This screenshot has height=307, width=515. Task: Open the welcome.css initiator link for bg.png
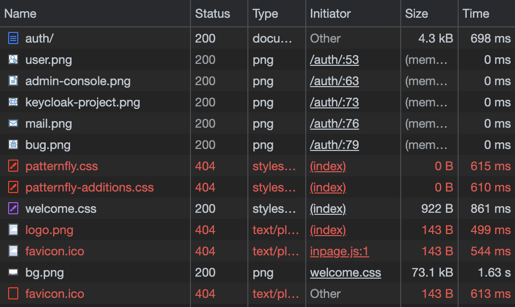(x=345, y=273)
